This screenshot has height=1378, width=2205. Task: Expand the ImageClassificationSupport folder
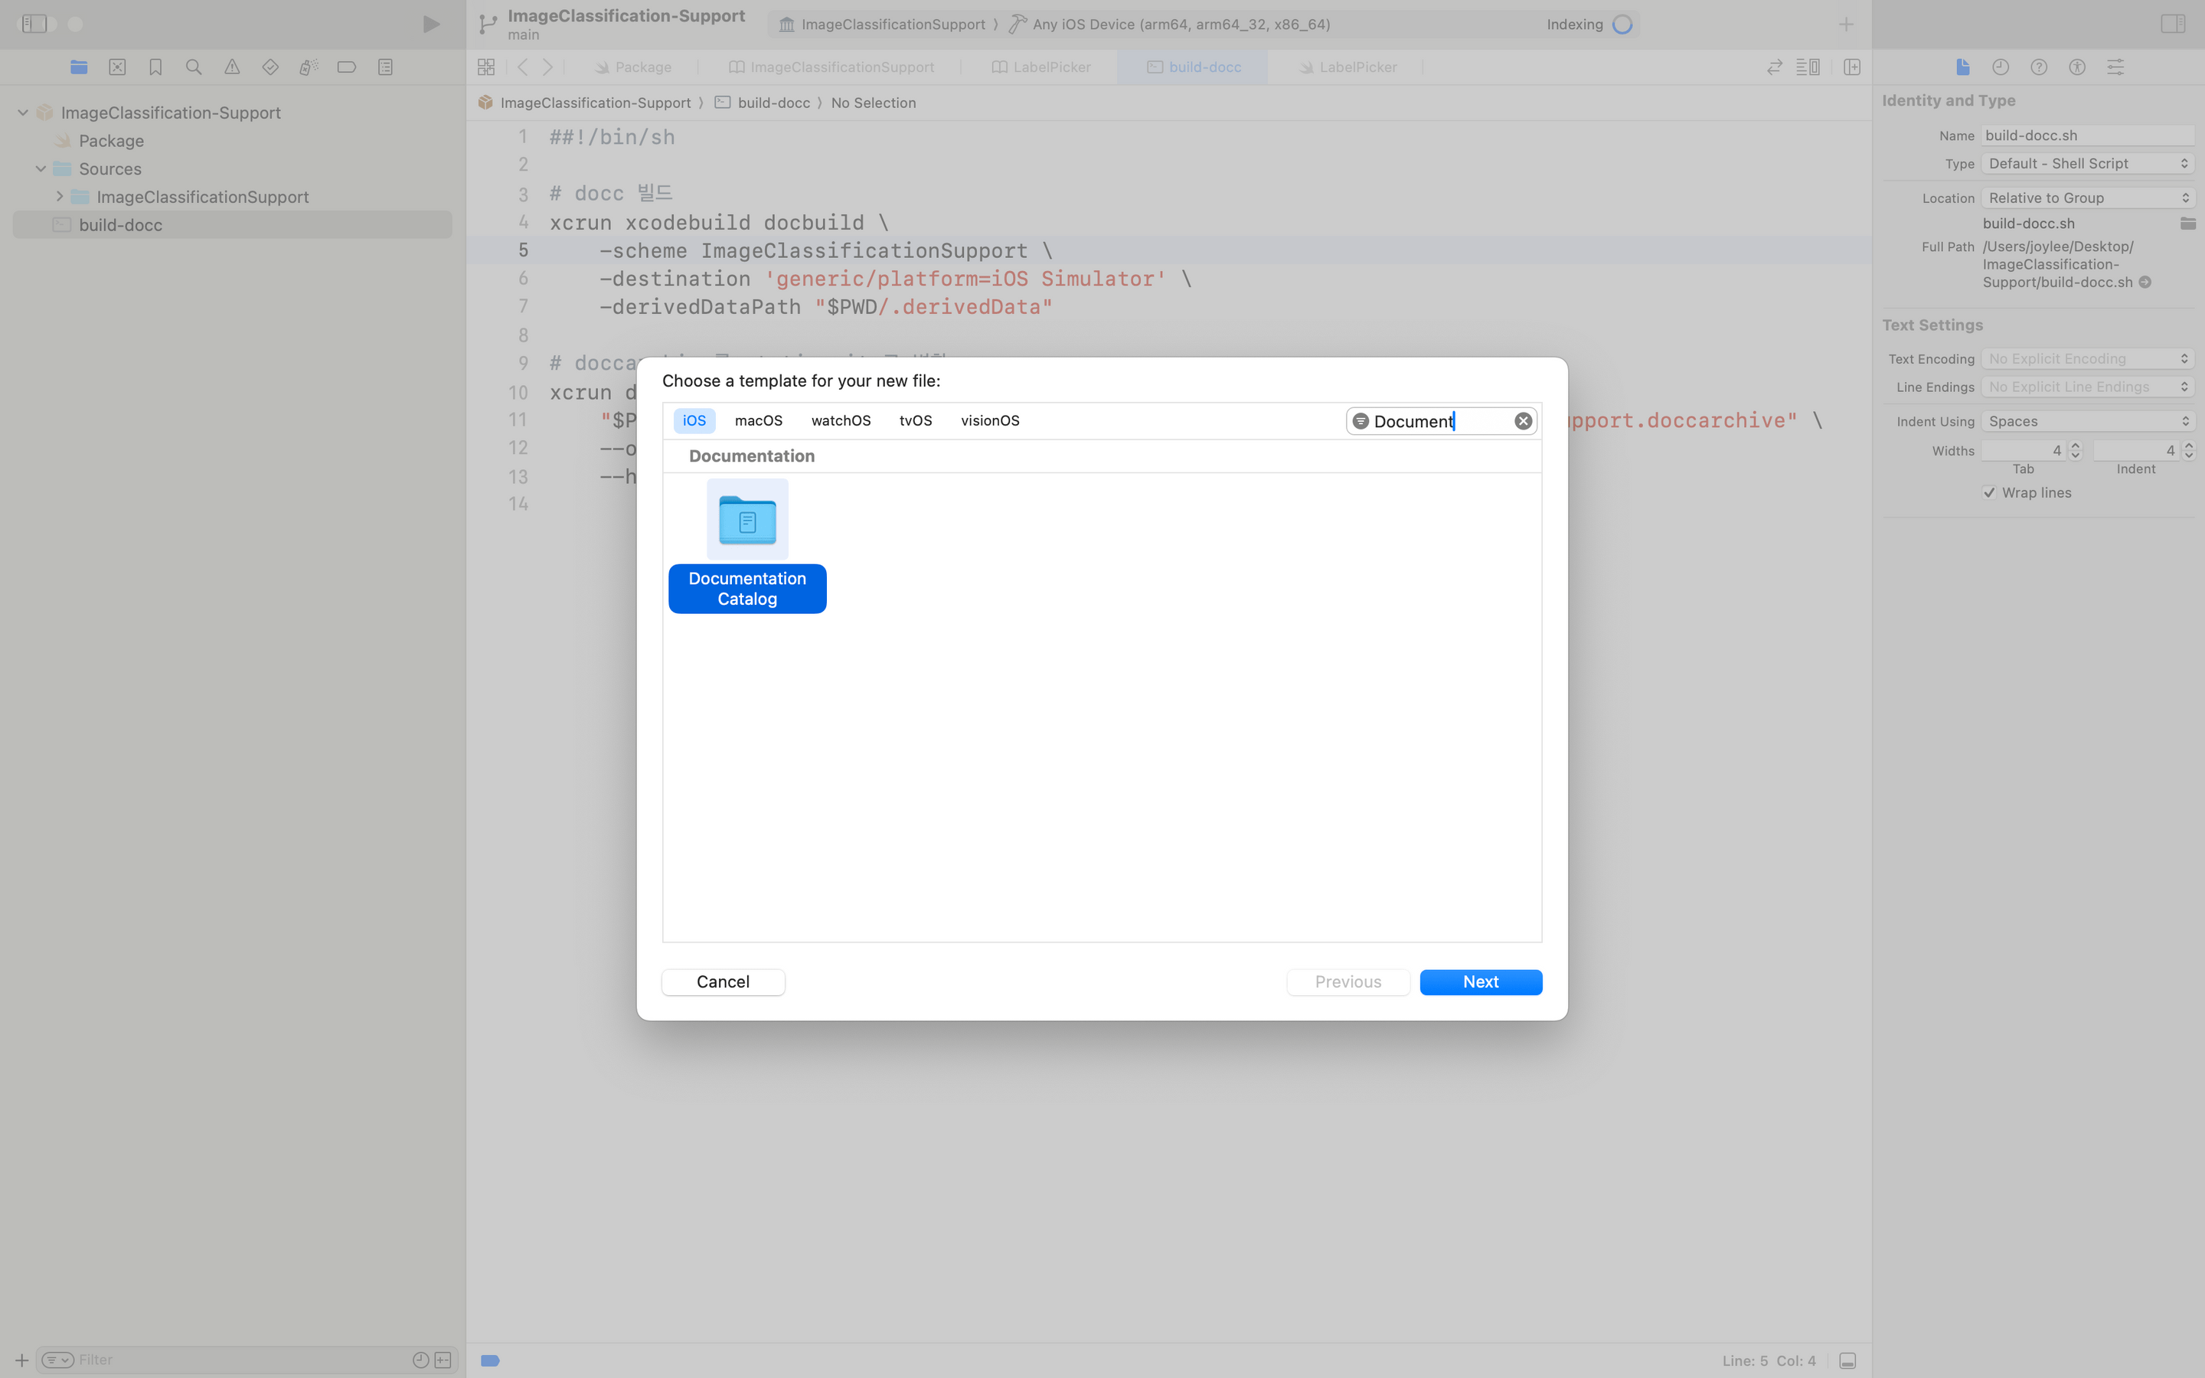click(x=59, y=197)
